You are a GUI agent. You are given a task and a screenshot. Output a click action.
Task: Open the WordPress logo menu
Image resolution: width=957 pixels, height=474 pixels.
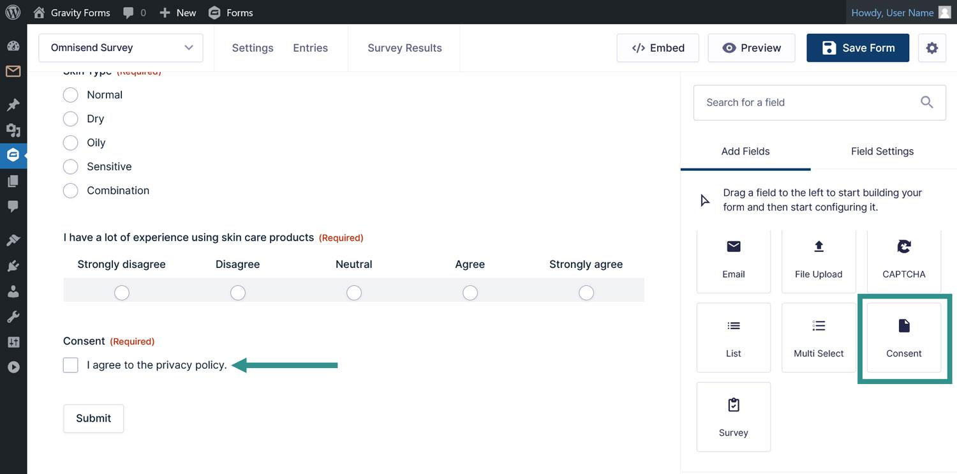(13, 12)
